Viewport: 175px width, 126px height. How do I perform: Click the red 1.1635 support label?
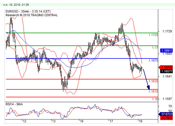[153, 81]
